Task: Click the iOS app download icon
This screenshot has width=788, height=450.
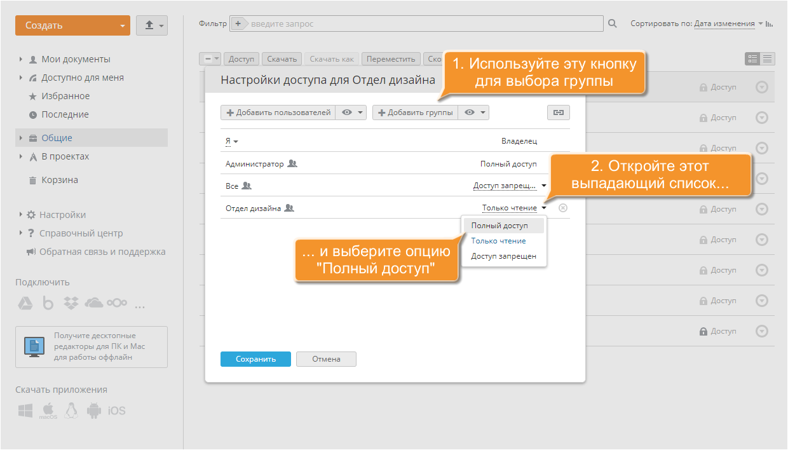Action: [117, 411]
